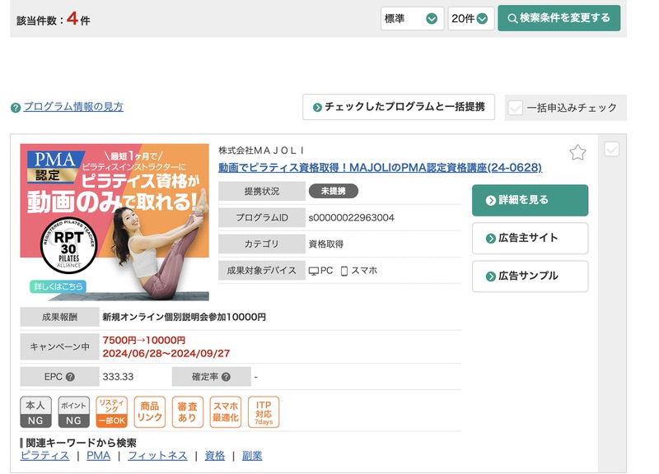The height and width of the screenshot is (474, 659).
Task: Check the MAJOLI program selection checkbox
Action: point(611,149)
